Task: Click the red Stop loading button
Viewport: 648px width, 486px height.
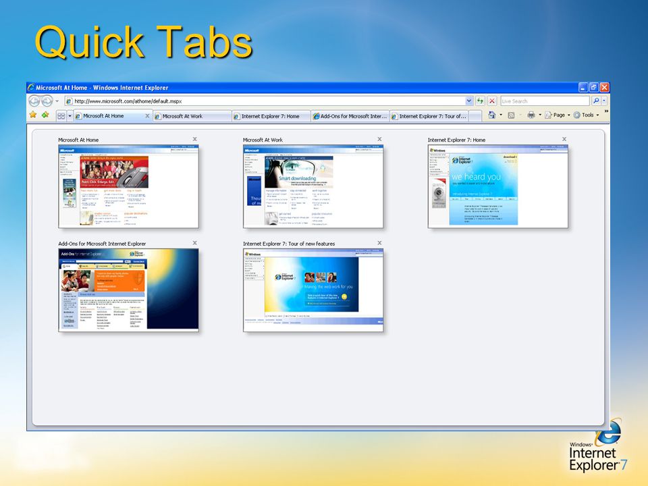Action: [492, 101]
